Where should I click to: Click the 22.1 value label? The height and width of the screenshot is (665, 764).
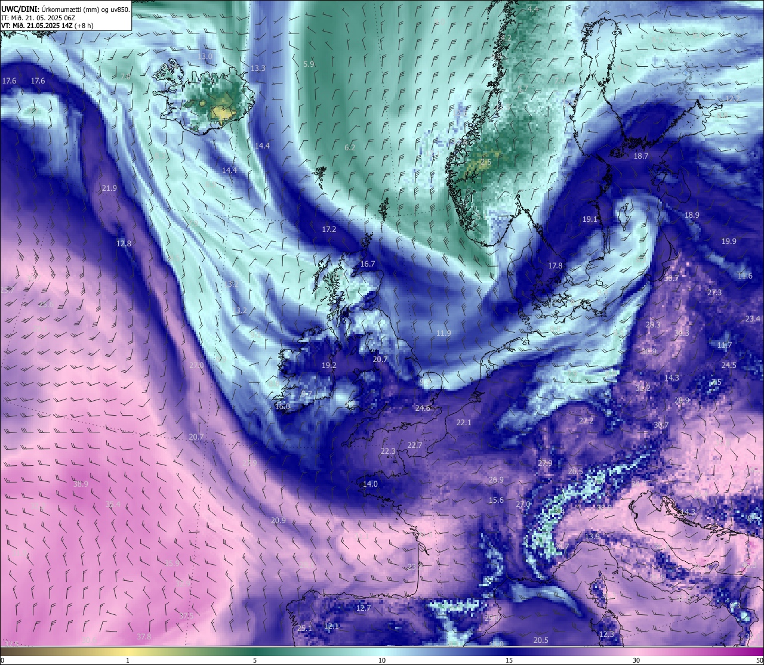tap(464, 422)
